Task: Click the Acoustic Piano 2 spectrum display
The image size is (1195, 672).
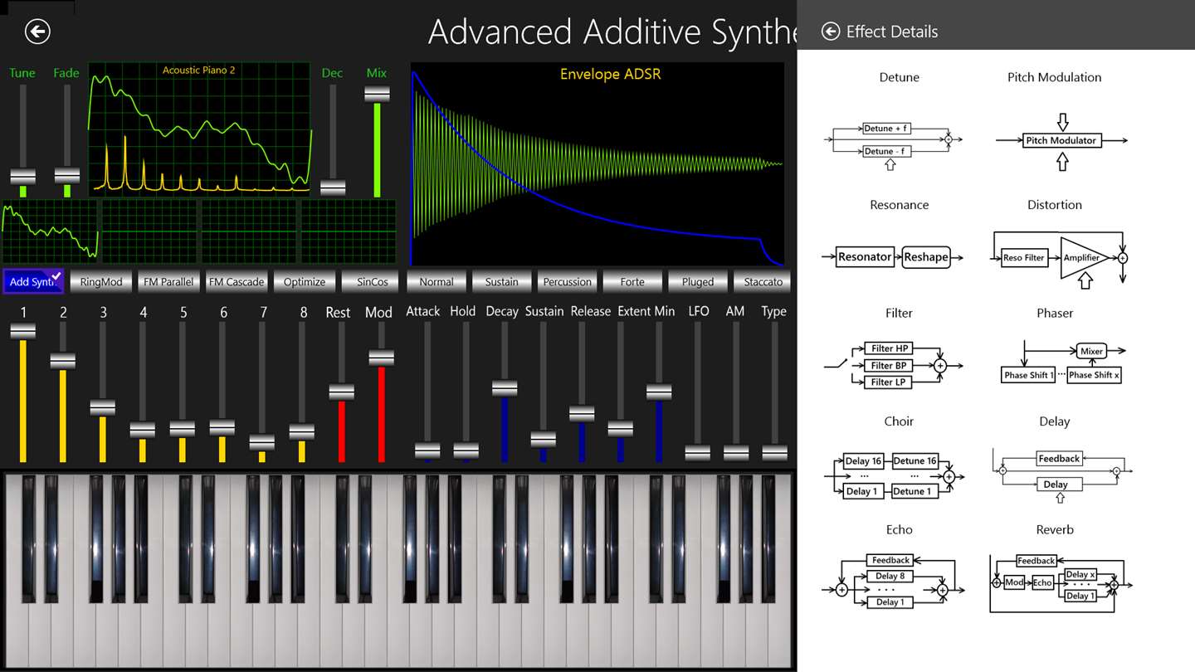Action: click(x=200, y=128)
